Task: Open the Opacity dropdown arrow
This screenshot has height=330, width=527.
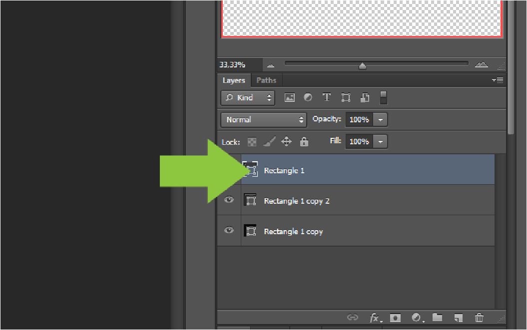Action: pos(381,120)
